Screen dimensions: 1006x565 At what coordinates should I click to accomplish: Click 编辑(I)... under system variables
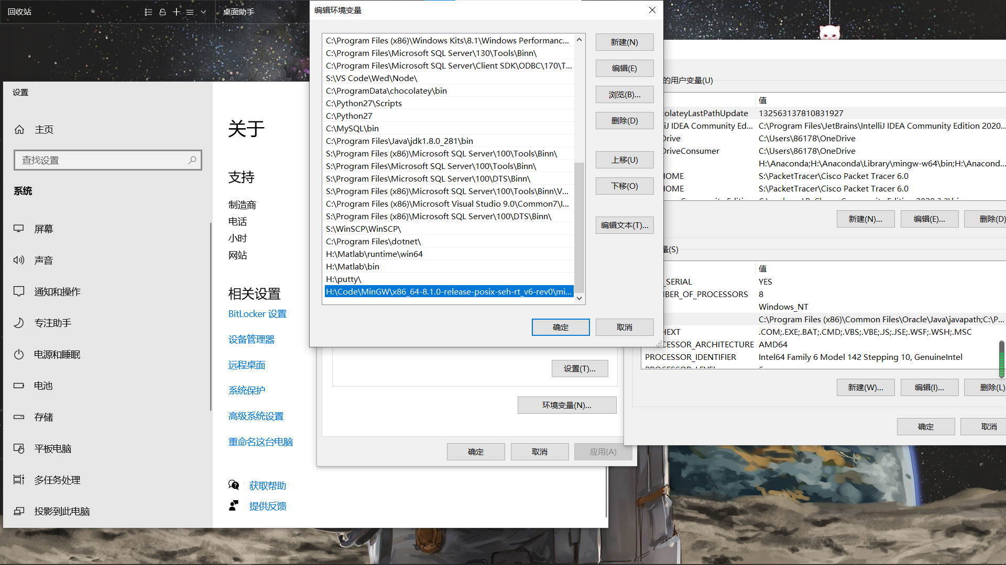(930, 388)
